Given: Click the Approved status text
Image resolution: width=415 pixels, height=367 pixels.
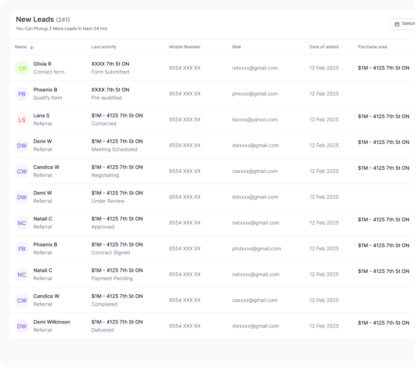Looking at the screenshot, I should [103, 227].
